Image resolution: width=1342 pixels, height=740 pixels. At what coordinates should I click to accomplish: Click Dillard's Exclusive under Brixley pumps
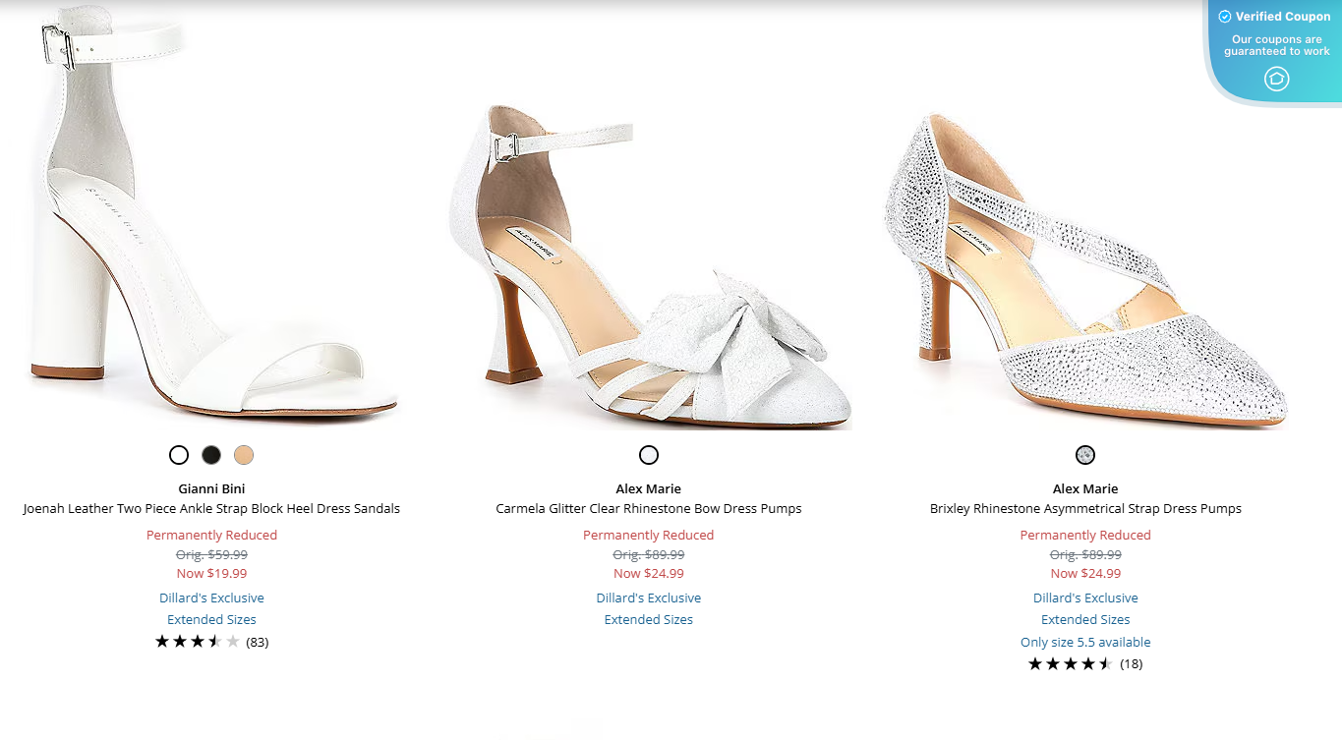[x=1084, y=598]
